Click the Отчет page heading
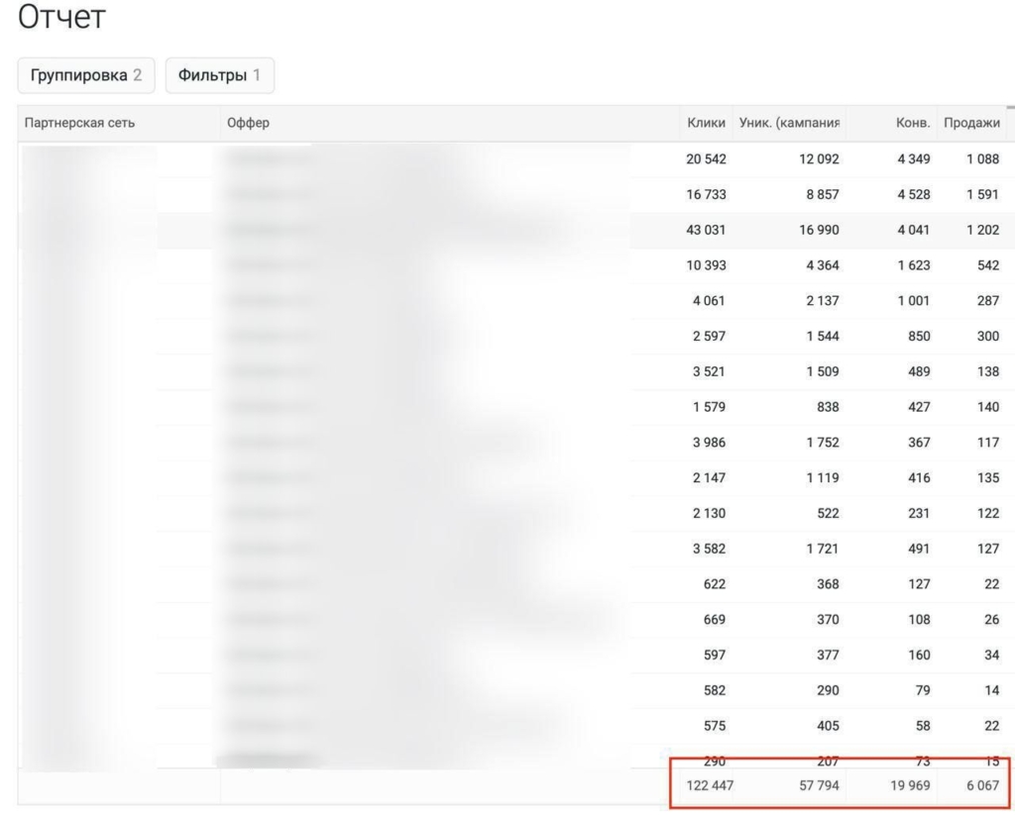 (62, 19)
